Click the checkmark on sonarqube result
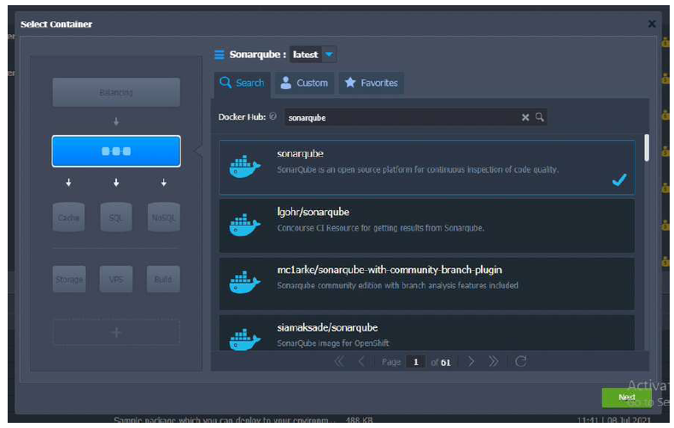 pyautogui.click(x=619, y=179)
